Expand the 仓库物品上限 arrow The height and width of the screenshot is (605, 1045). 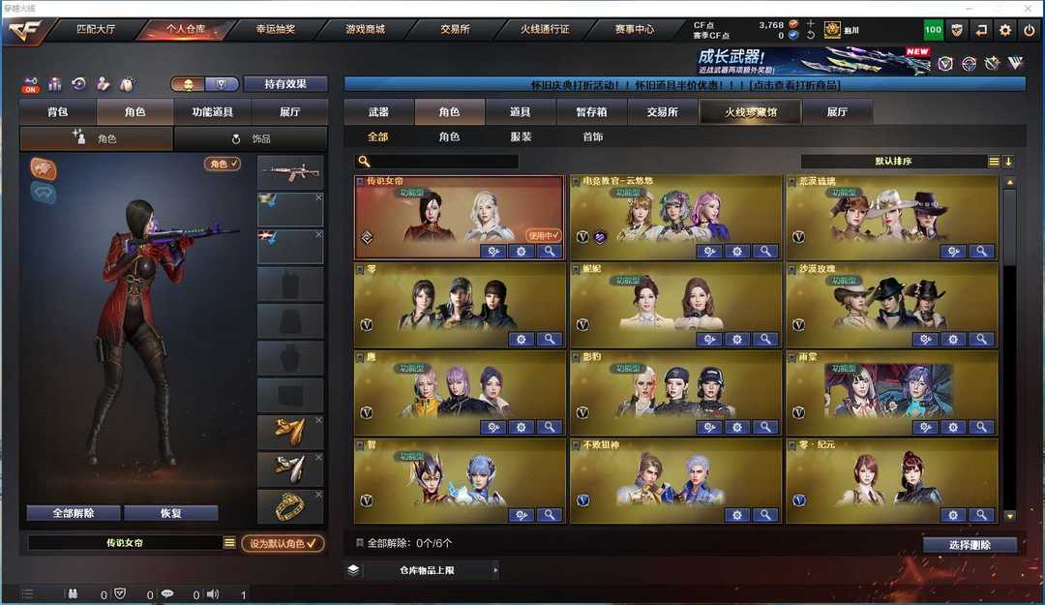494,570
